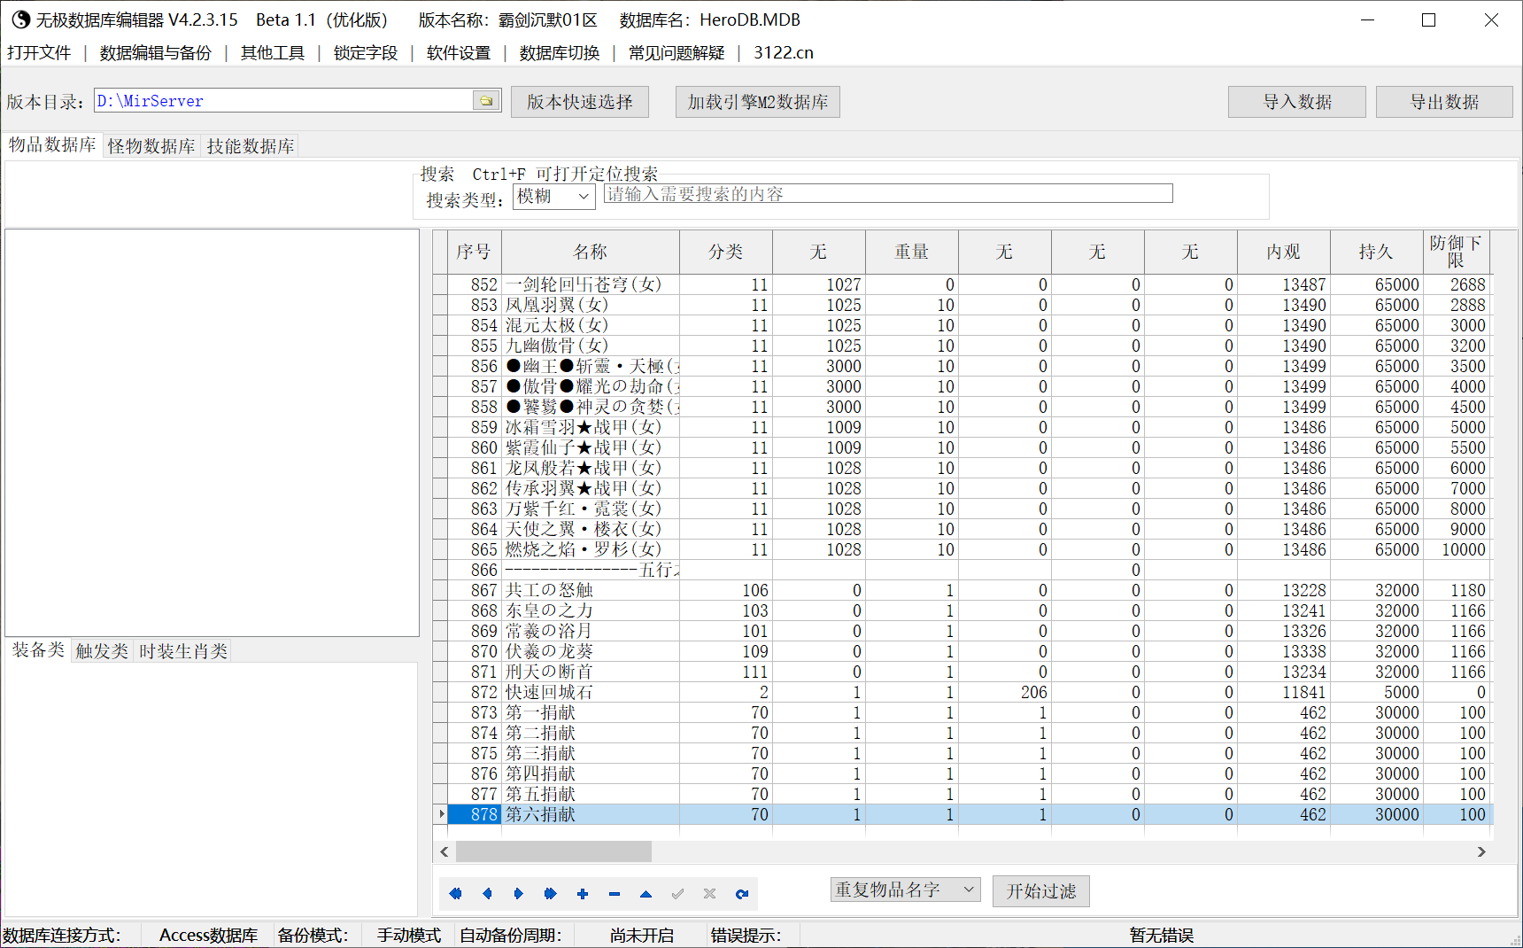Refresh data navigator icon
Image resolution: width=1523 pixels, height=948 pixels.
(x=742, y=894)
